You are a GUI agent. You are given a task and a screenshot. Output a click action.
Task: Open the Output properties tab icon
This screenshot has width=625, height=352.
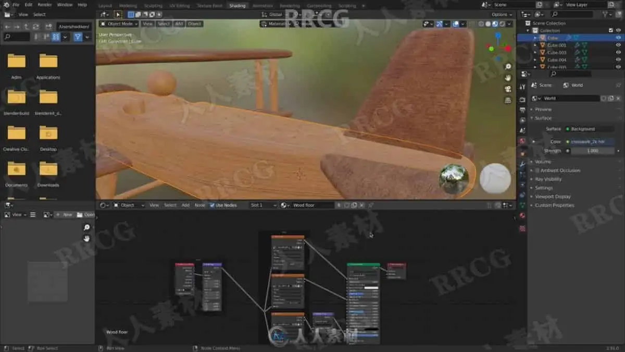pyautogui.click(x=522, y=110)
